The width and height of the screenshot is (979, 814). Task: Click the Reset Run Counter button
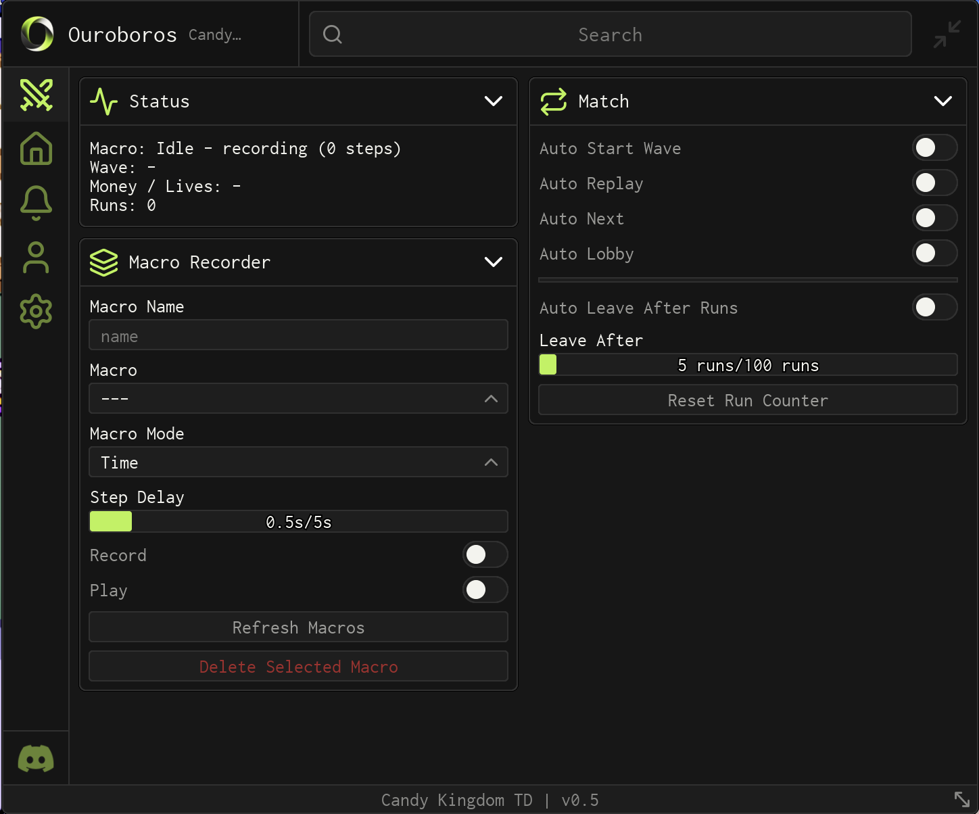tap(748, 400)
